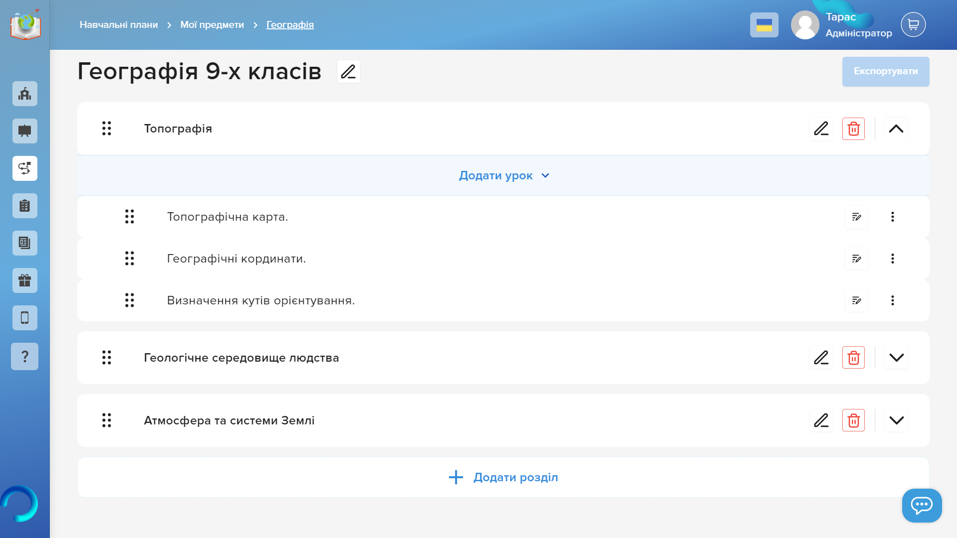
Task: Open the app logo home page
Action: point(25,24)
